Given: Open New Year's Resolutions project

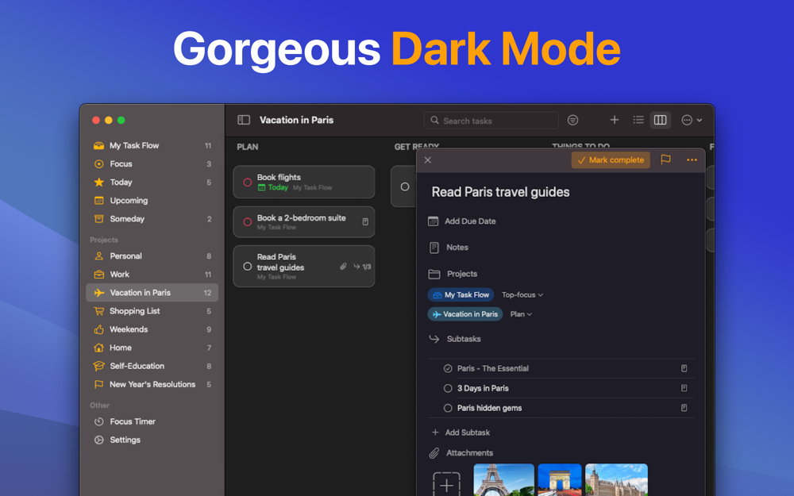Looking at the screenshot, I should (x=152, y=384).
